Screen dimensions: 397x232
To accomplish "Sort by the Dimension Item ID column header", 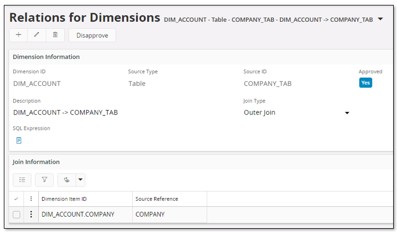I will click(x=64, y=199).
